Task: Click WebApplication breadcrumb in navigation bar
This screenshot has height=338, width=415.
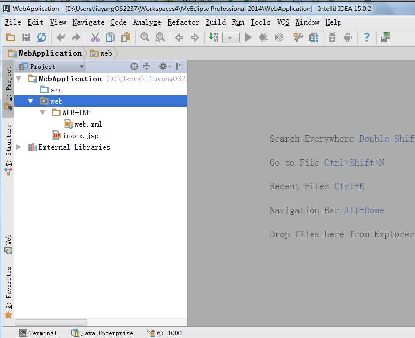Action: 45,53
